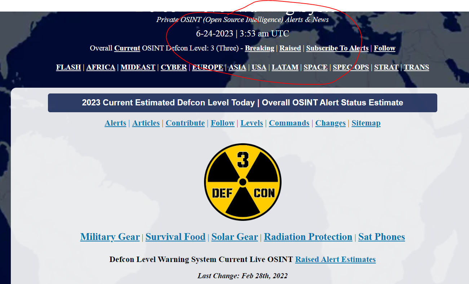
Task: Open the Raised Alert Estimates link
Action: click(x=335, y=259)
